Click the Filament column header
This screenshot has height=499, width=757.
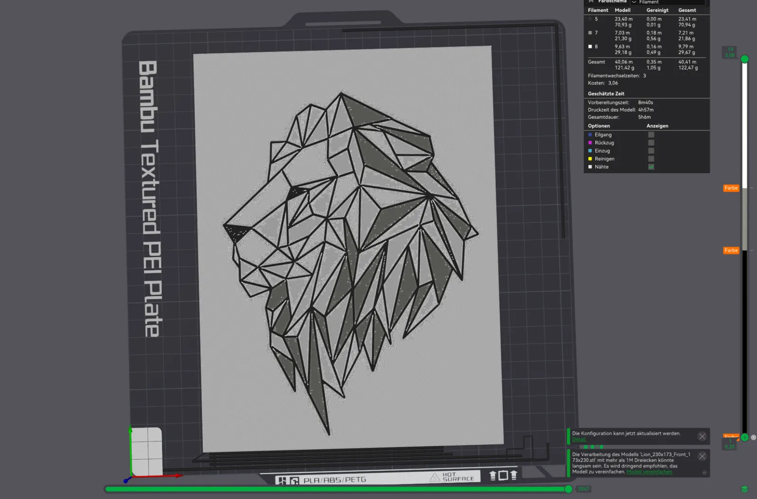[598, 10]
